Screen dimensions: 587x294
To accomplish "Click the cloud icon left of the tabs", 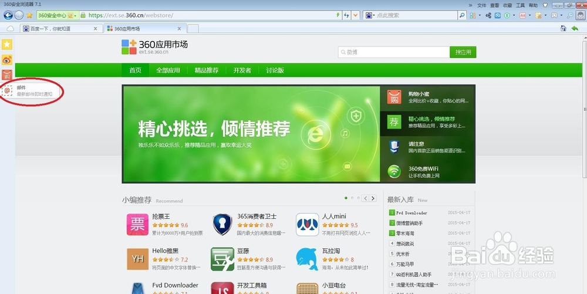I will pyautogui.click(x=10, y=28).
